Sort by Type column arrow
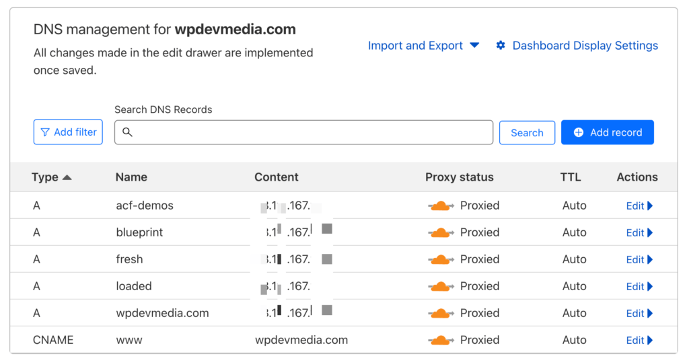 [x=67, y=177]
